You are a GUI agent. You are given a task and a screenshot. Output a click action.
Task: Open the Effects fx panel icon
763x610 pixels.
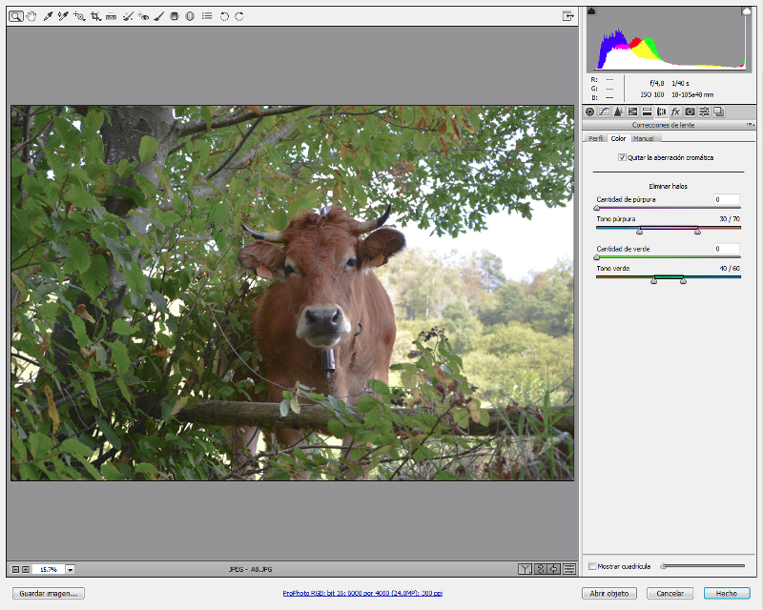tap(675, 112)
